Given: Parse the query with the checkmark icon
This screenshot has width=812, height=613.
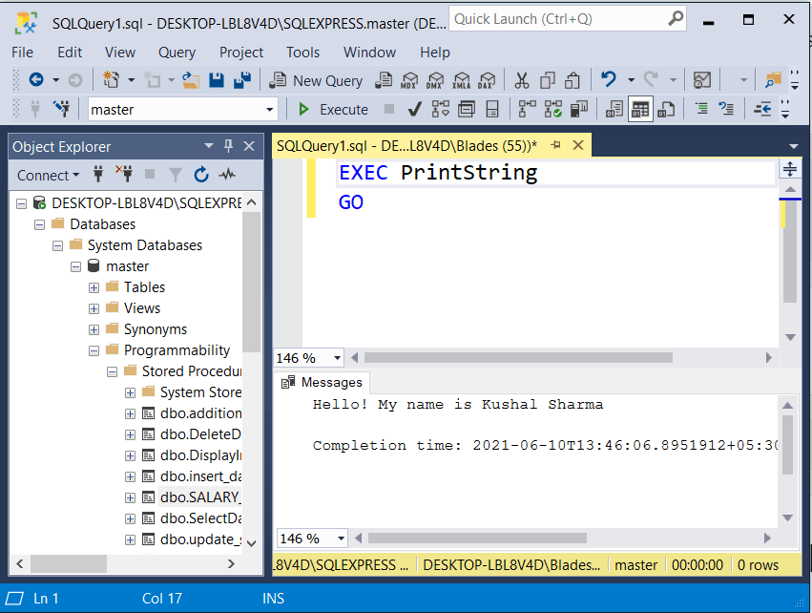Looking at the screenshot, I should 414,109.
